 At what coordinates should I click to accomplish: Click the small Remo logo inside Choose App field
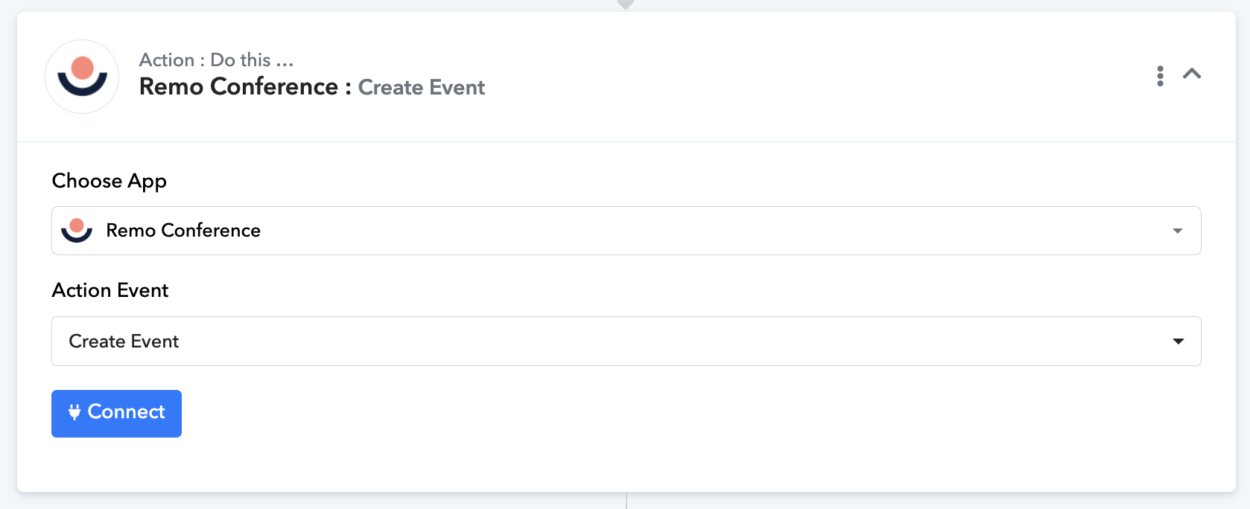point(77,230)
